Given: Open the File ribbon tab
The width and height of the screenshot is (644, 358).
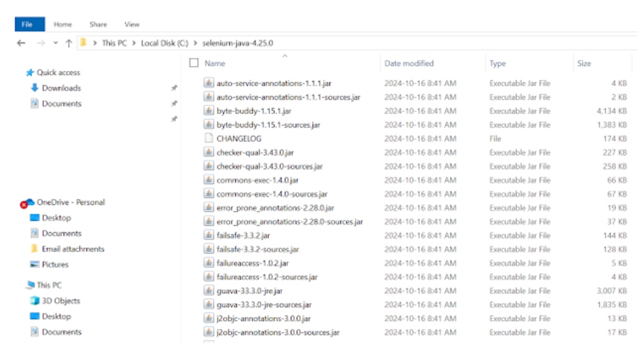Looking at the screenshot, I should tap(30, 24).
